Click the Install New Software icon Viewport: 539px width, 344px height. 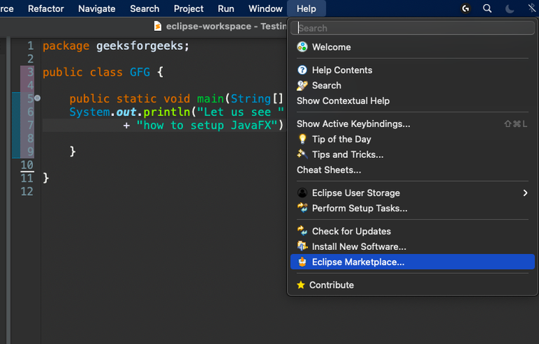[302, 246]
